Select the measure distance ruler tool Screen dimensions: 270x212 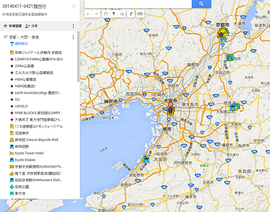tap(140, 14)
